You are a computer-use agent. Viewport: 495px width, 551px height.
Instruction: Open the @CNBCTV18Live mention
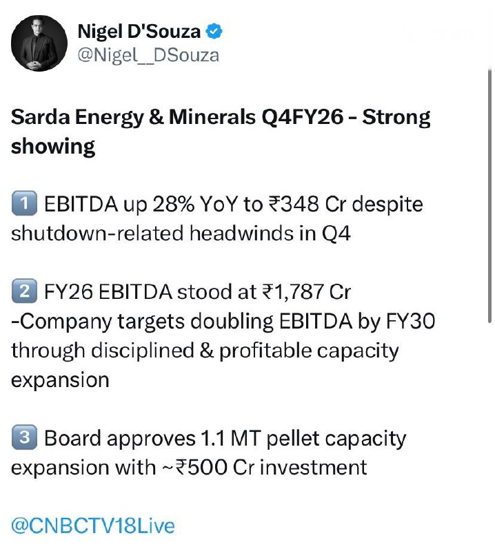click(93, 526)
